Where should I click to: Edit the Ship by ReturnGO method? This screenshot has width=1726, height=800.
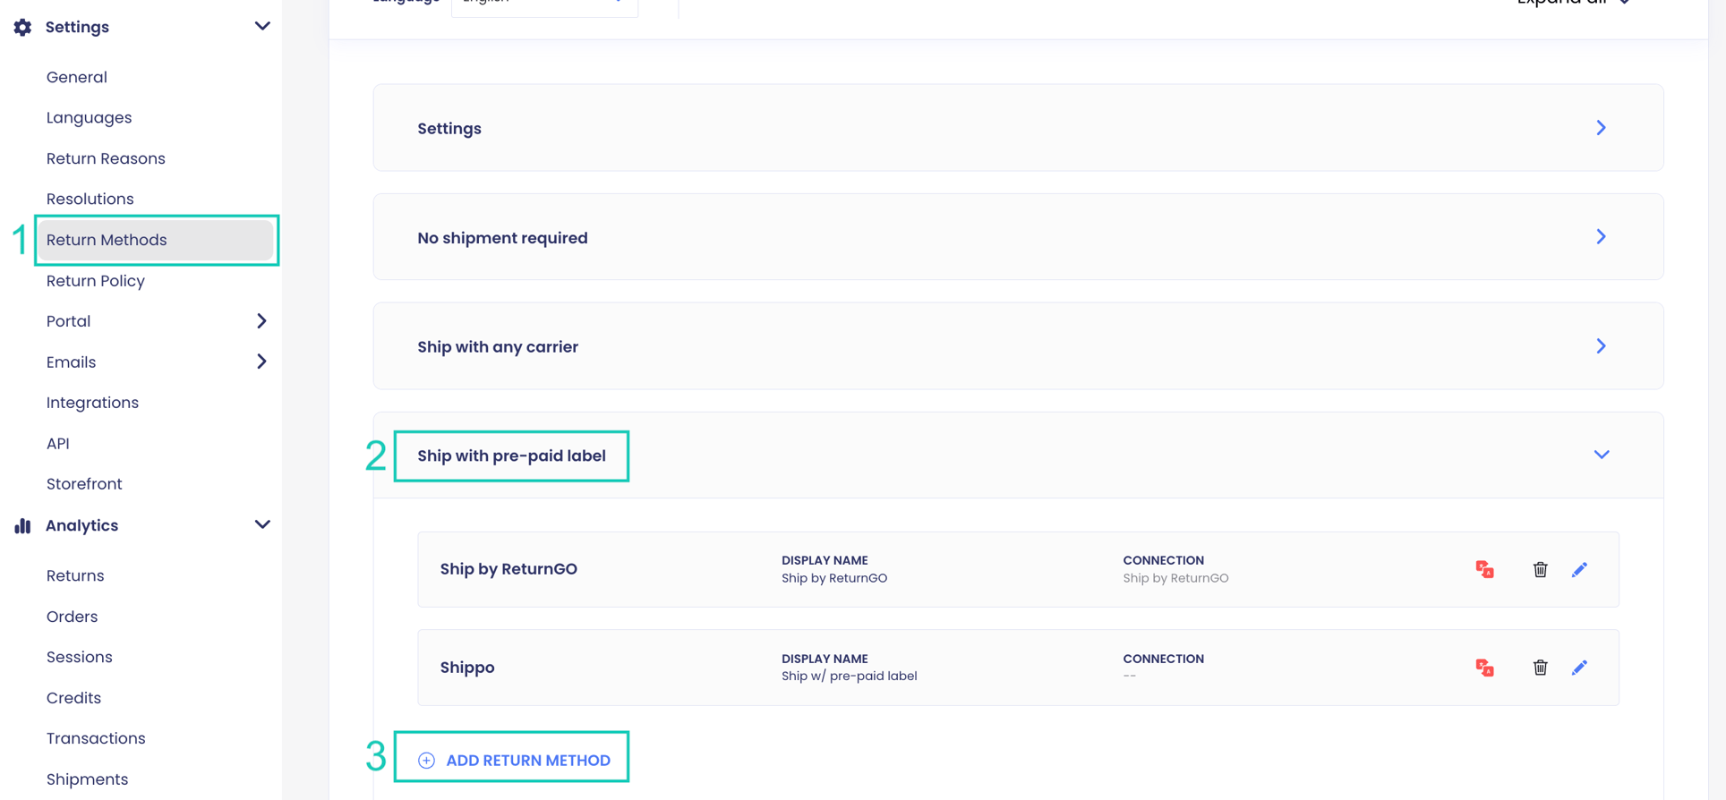pyautogui.click(x=1579, y=569)
